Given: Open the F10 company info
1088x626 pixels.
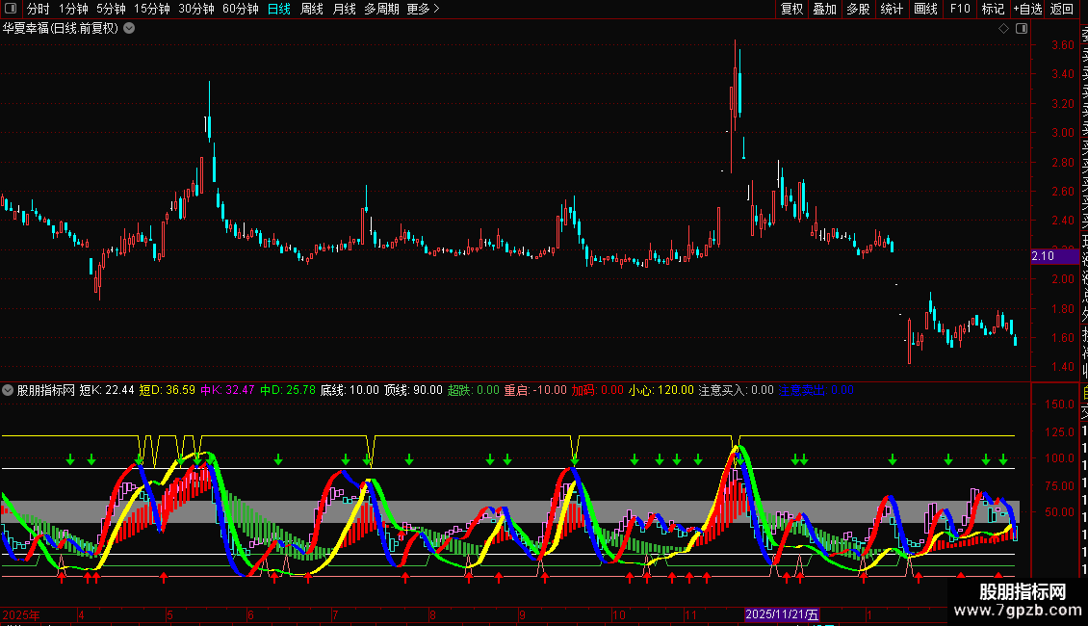Looking at the screenshot, I should (960, 9).
